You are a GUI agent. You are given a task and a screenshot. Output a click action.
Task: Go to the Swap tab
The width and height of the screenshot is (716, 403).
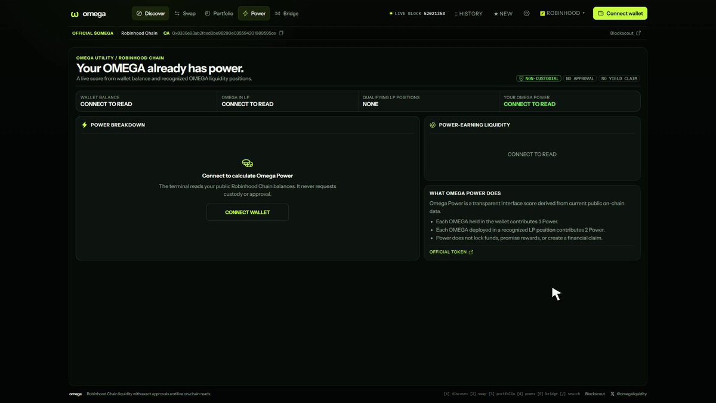[185, 13]
